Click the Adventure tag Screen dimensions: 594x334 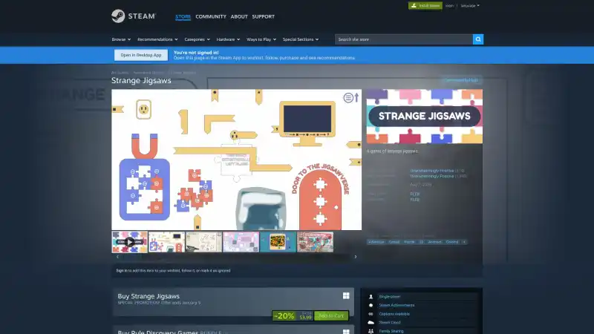376,242
